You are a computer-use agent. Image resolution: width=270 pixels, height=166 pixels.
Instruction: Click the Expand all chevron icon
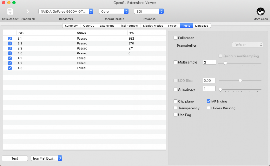pos(28,12)
